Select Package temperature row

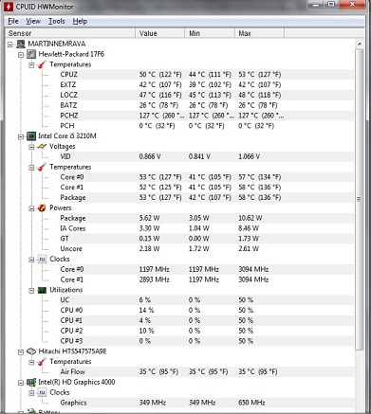(206, 198)
